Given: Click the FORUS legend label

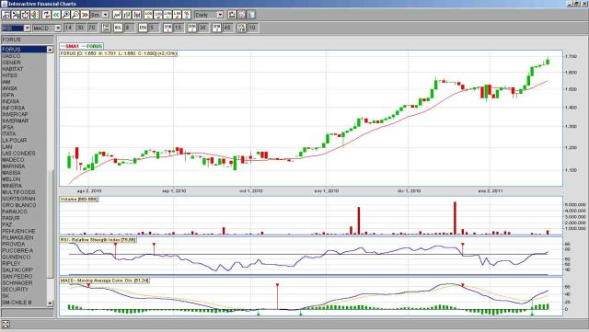Looking at the screenshot, I should pyautogui.click(x=94, y=46).
